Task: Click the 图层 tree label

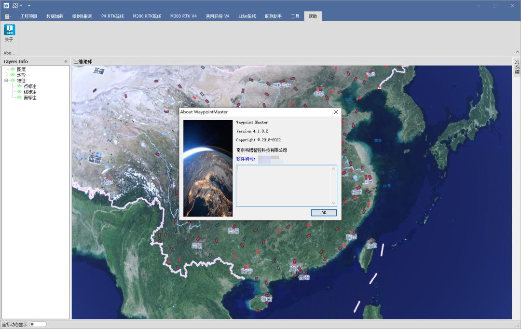Action: coord(21,69)
